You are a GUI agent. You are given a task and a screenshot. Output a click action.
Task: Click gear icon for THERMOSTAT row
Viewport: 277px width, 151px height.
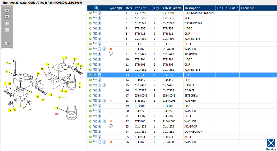[x=90, y=23]
